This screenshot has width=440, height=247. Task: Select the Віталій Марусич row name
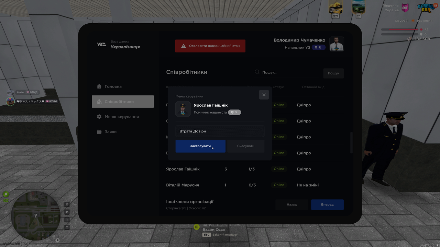click(183, 185)
